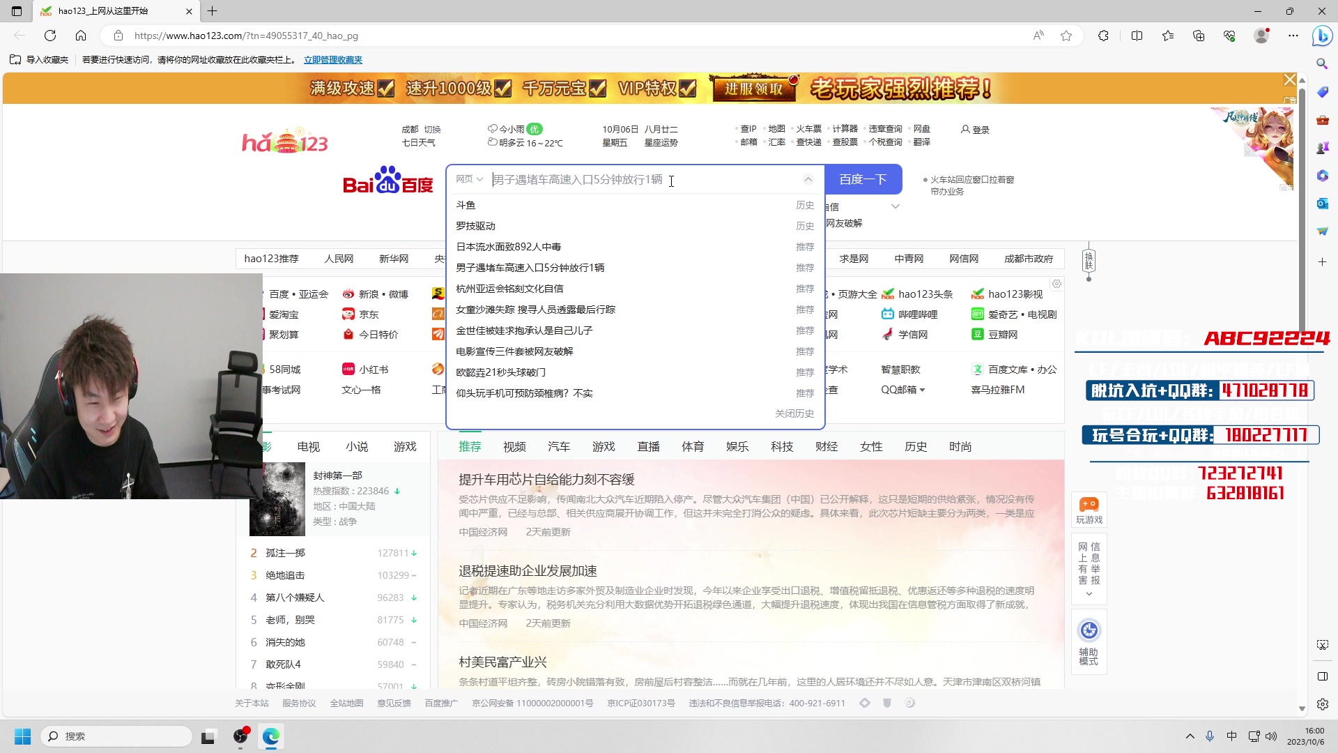
Task: Open the 登录 login link
Action: pyautogui.click(x=975, y=130)
